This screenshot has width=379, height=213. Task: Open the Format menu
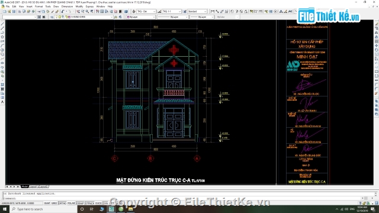38,7
